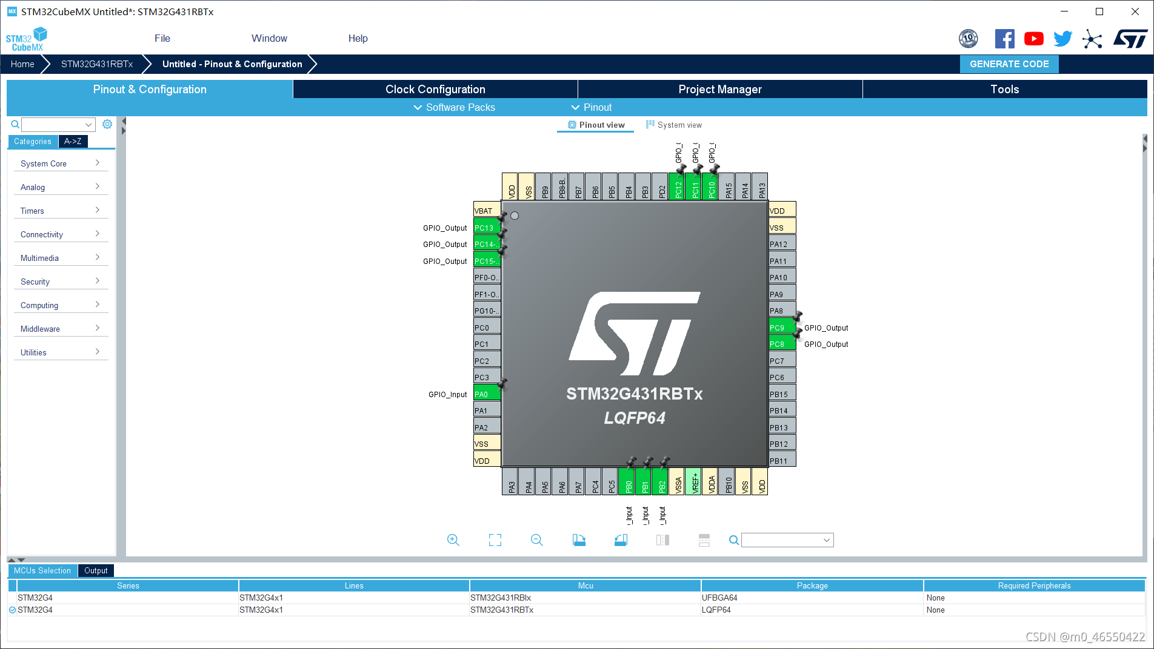Select the STM32G431RBTx row radio marker
Screen dimensions: 1154x649
12,610
